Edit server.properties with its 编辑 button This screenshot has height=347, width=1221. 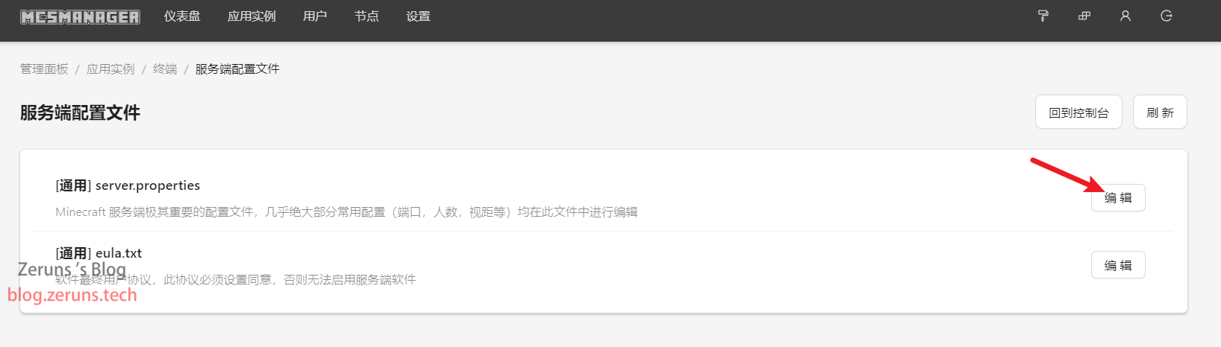1118,197
